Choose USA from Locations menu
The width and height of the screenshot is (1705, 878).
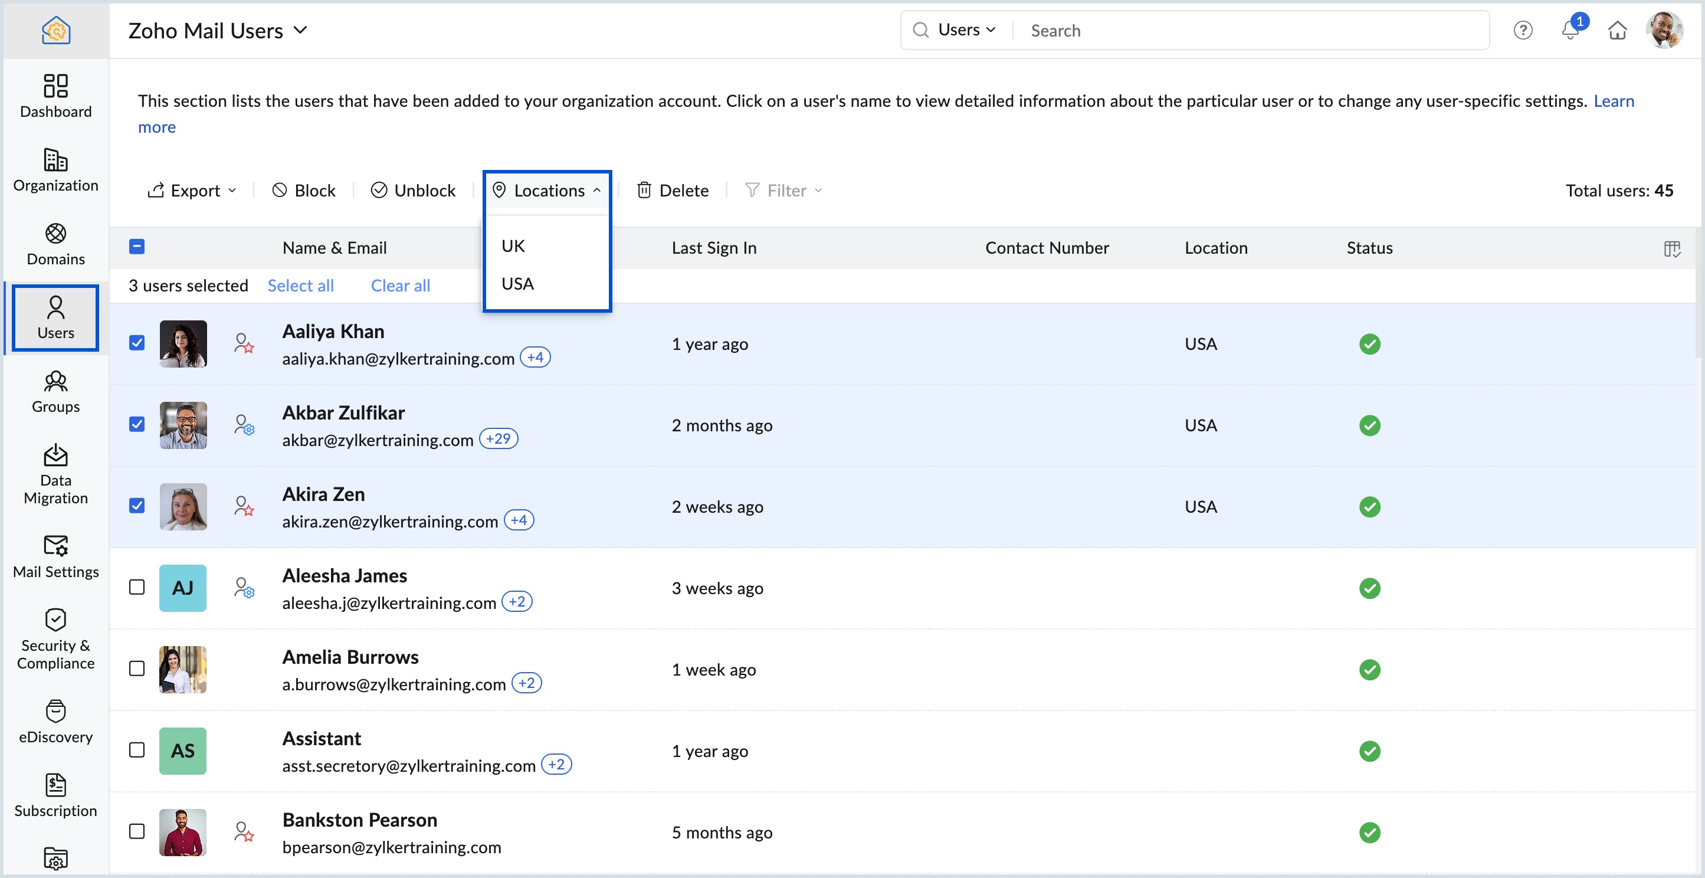coord(517,284)
